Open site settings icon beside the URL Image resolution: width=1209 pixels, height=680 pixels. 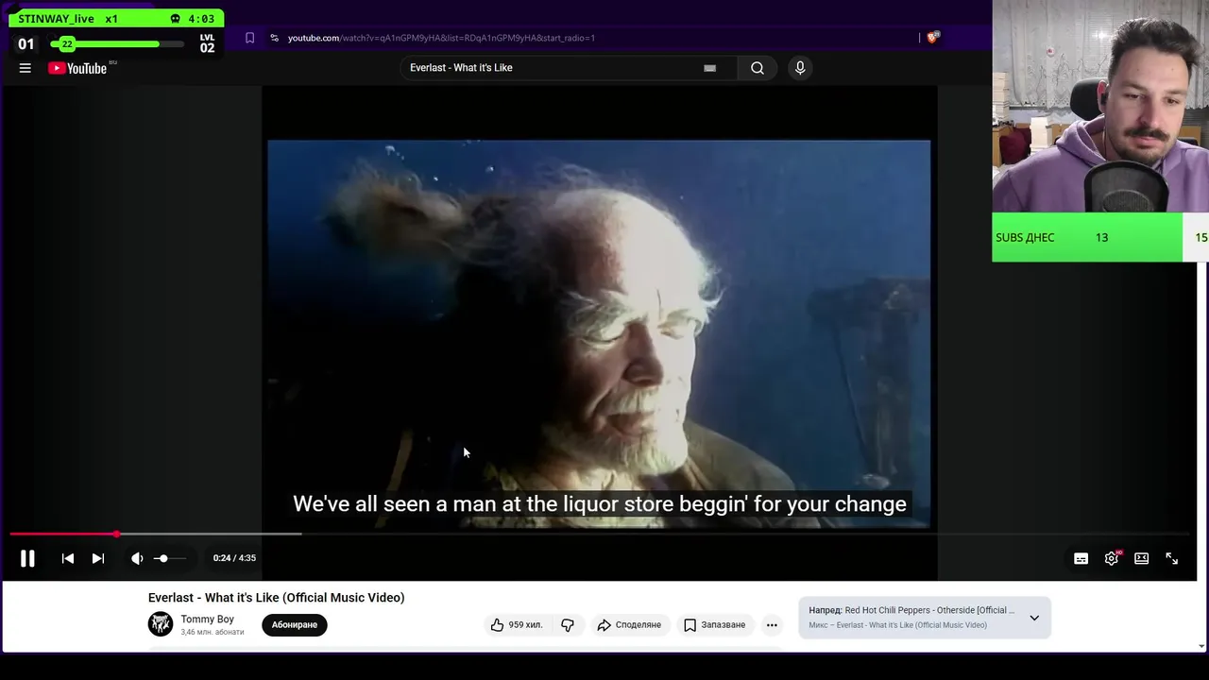pos(274,38)
